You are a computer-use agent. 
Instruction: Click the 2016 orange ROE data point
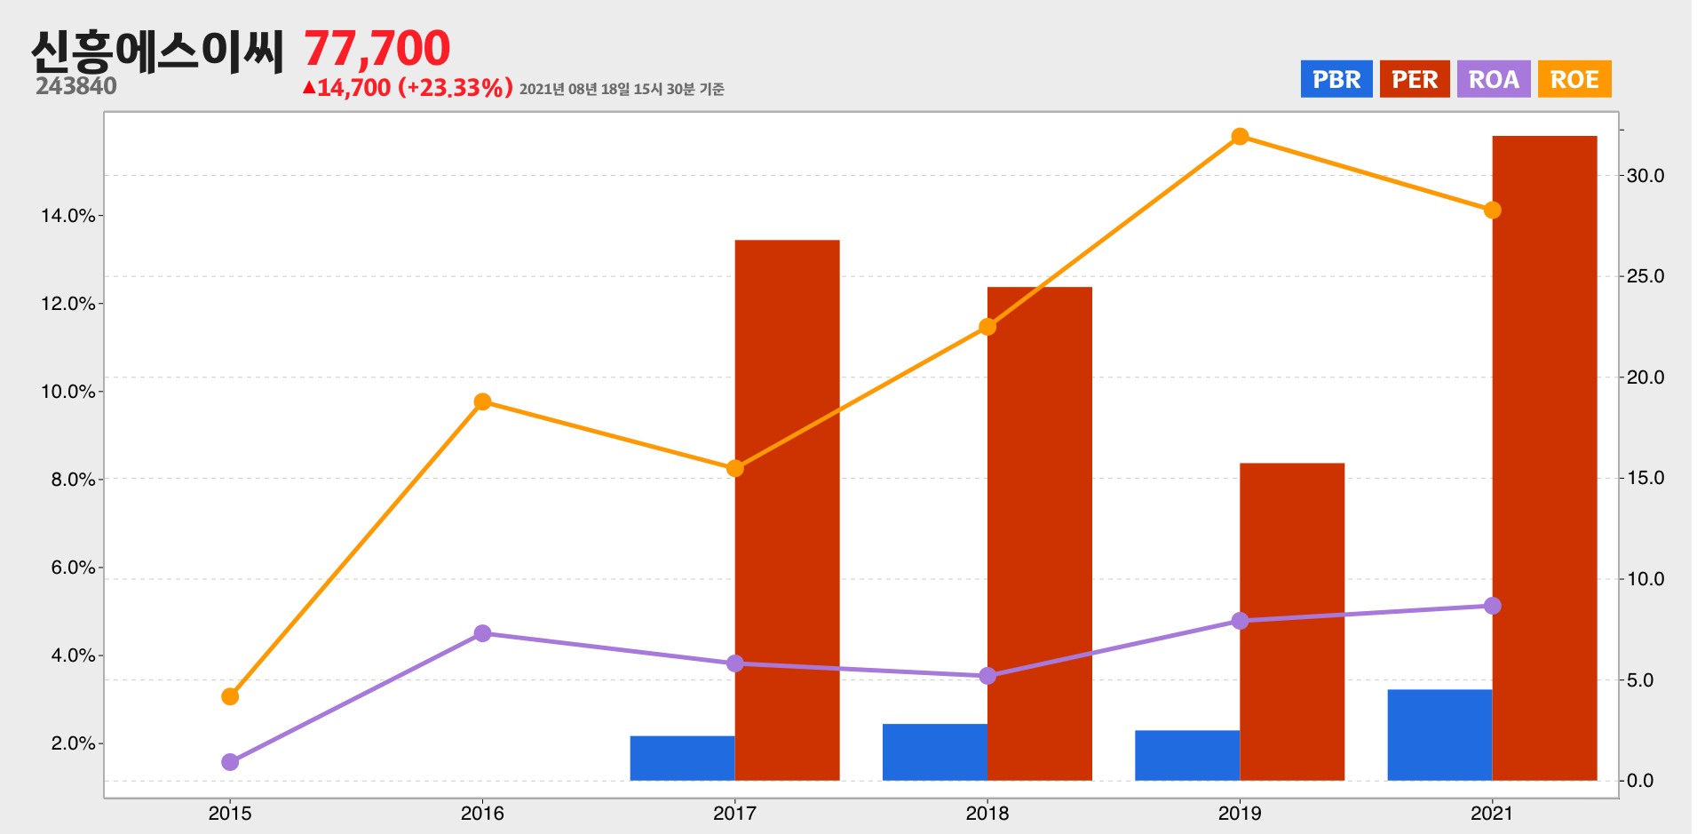click(x=482, y=401)
